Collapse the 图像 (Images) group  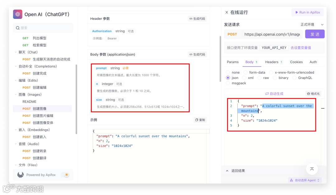(16, 94)
